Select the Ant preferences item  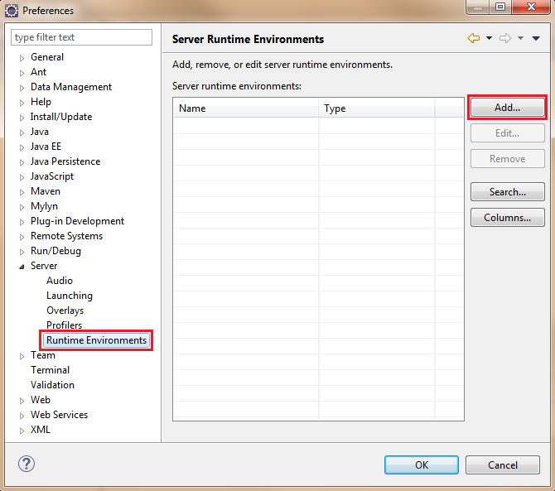38,72
